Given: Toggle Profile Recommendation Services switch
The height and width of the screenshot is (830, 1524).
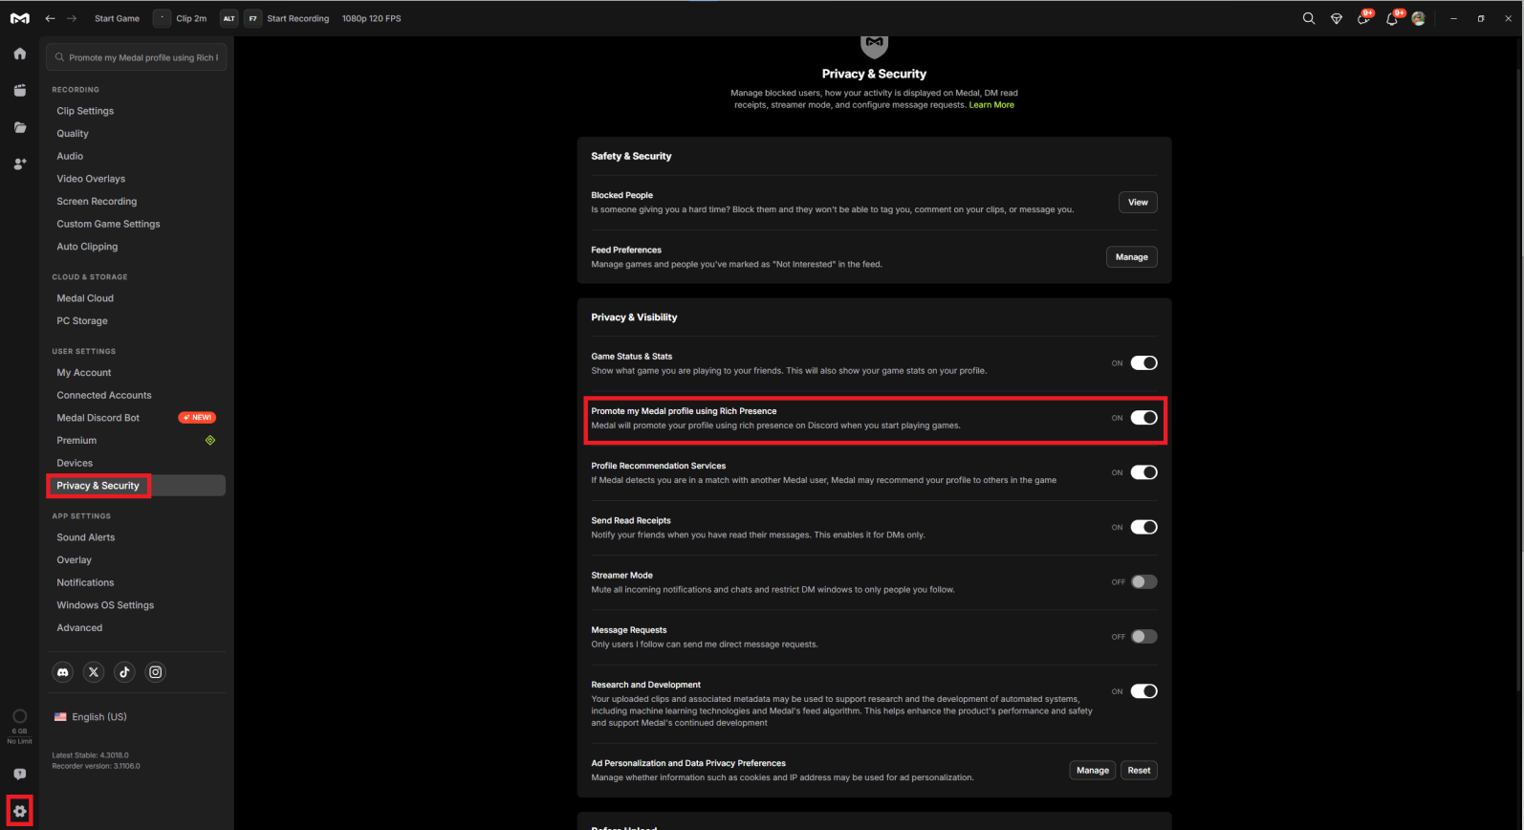Looking at the screenshot, I should 1143,472.
